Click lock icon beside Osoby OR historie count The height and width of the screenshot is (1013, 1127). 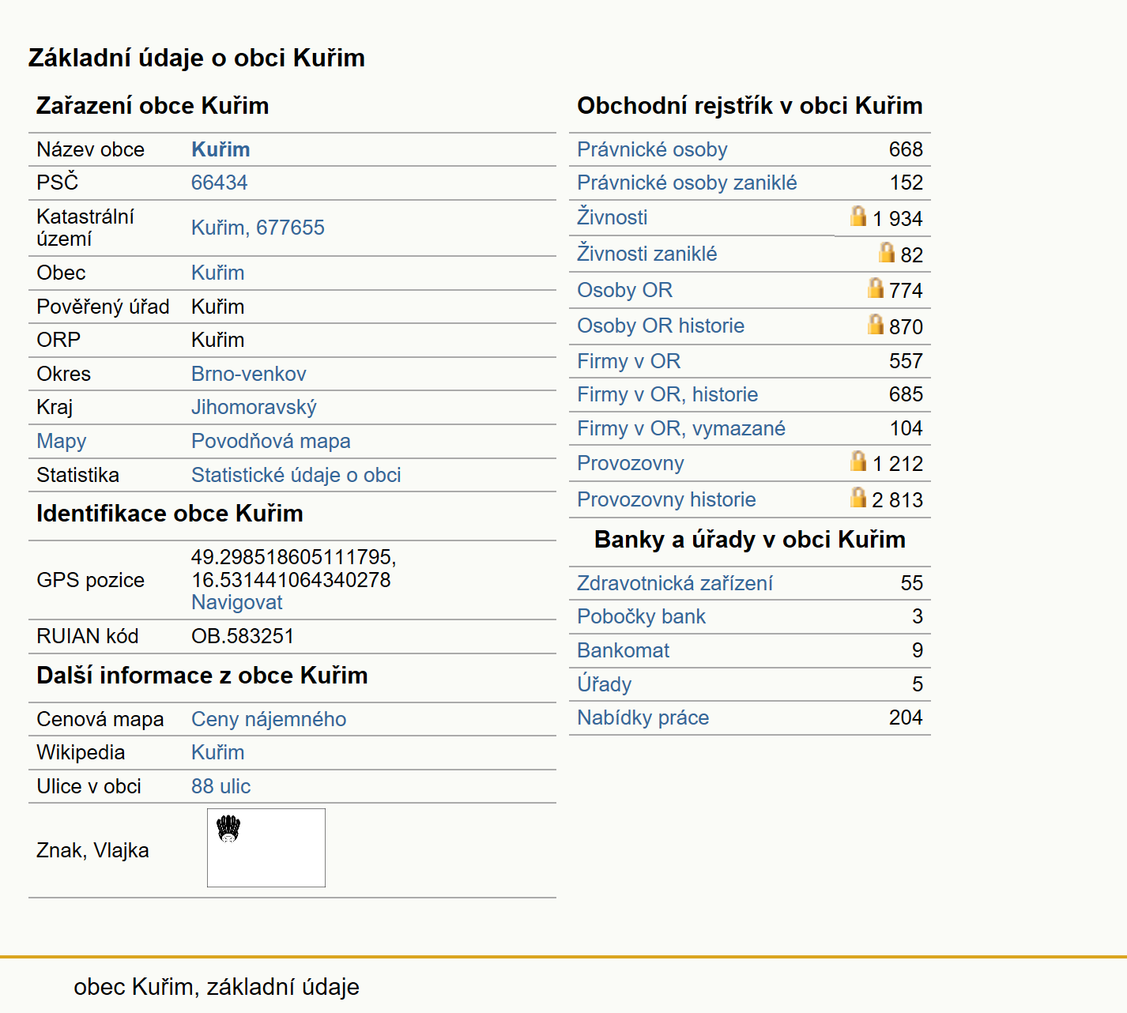(875, 324)
